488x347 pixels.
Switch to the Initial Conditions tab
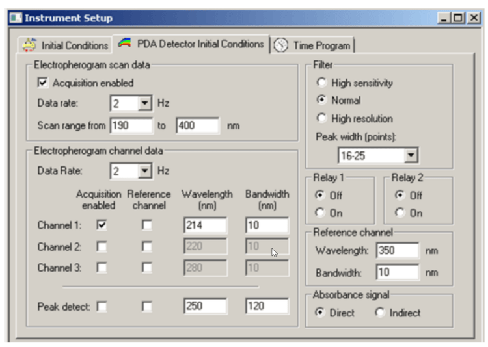pos(74,45)
